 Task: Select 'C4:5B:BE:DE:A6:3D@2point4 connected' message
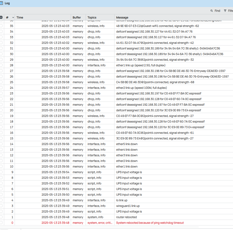click(x=155, y=82)
